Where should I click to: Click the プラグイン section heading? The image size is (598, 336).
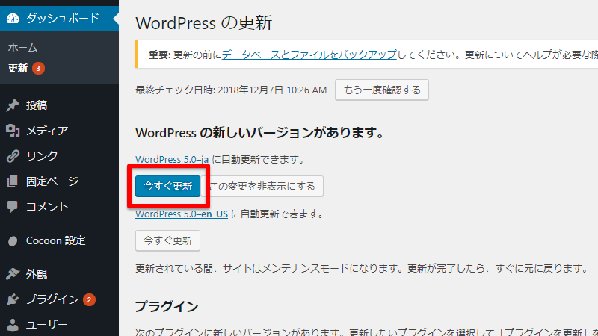(167, 307)
